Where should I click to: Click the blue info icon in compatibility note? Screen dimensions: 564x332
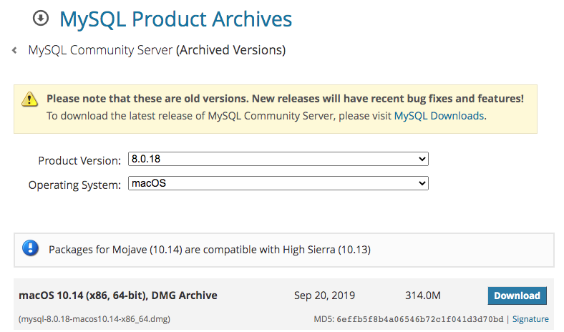pos(30,249)
